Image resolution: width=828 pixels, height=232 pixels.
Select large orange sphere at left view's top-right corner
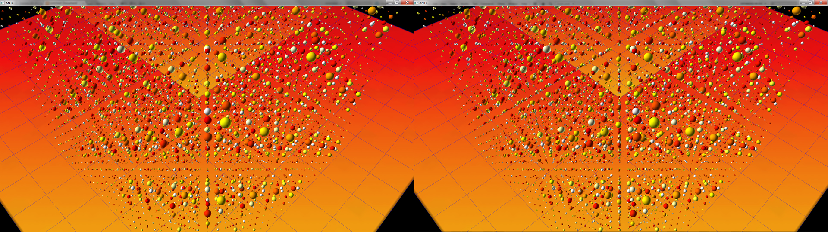372,10
